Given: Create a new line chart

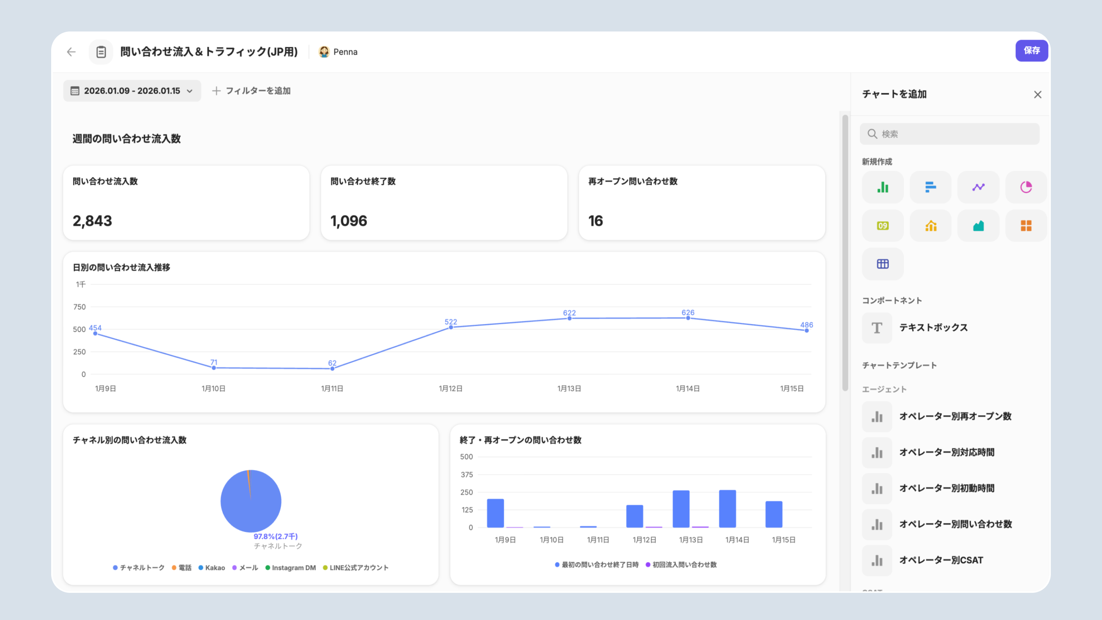Looking at the screenshot, I should [978, 187].
